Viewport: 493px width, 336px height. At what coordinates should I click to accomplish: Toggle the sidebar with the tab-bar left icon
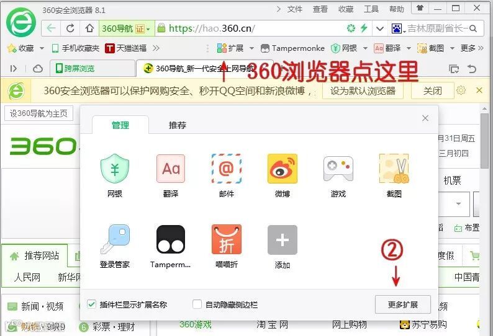[x=13, y=68]
